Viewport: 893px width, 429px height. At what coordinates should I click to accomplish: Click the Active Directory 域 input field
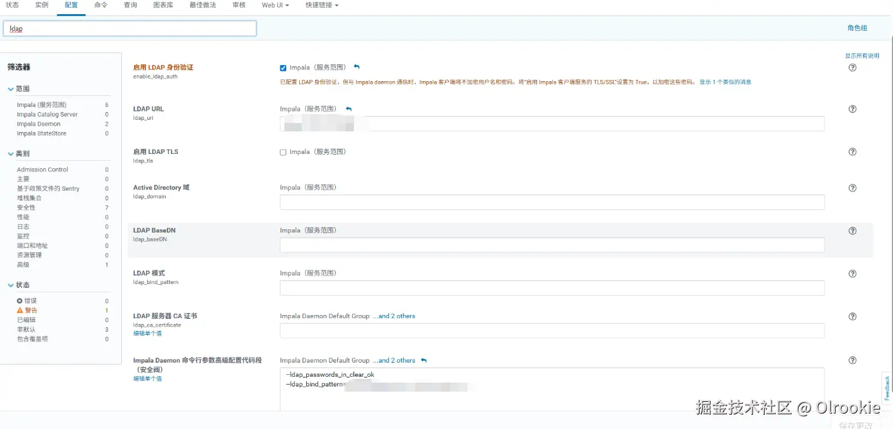coord(552,202)
